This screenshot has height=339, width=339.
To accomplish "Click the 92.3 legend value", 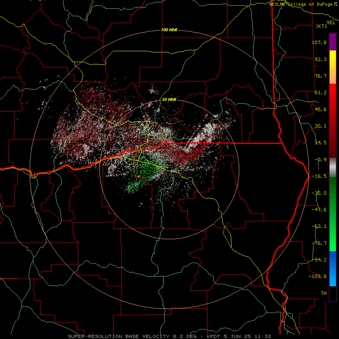I will [x=321, y=59].
